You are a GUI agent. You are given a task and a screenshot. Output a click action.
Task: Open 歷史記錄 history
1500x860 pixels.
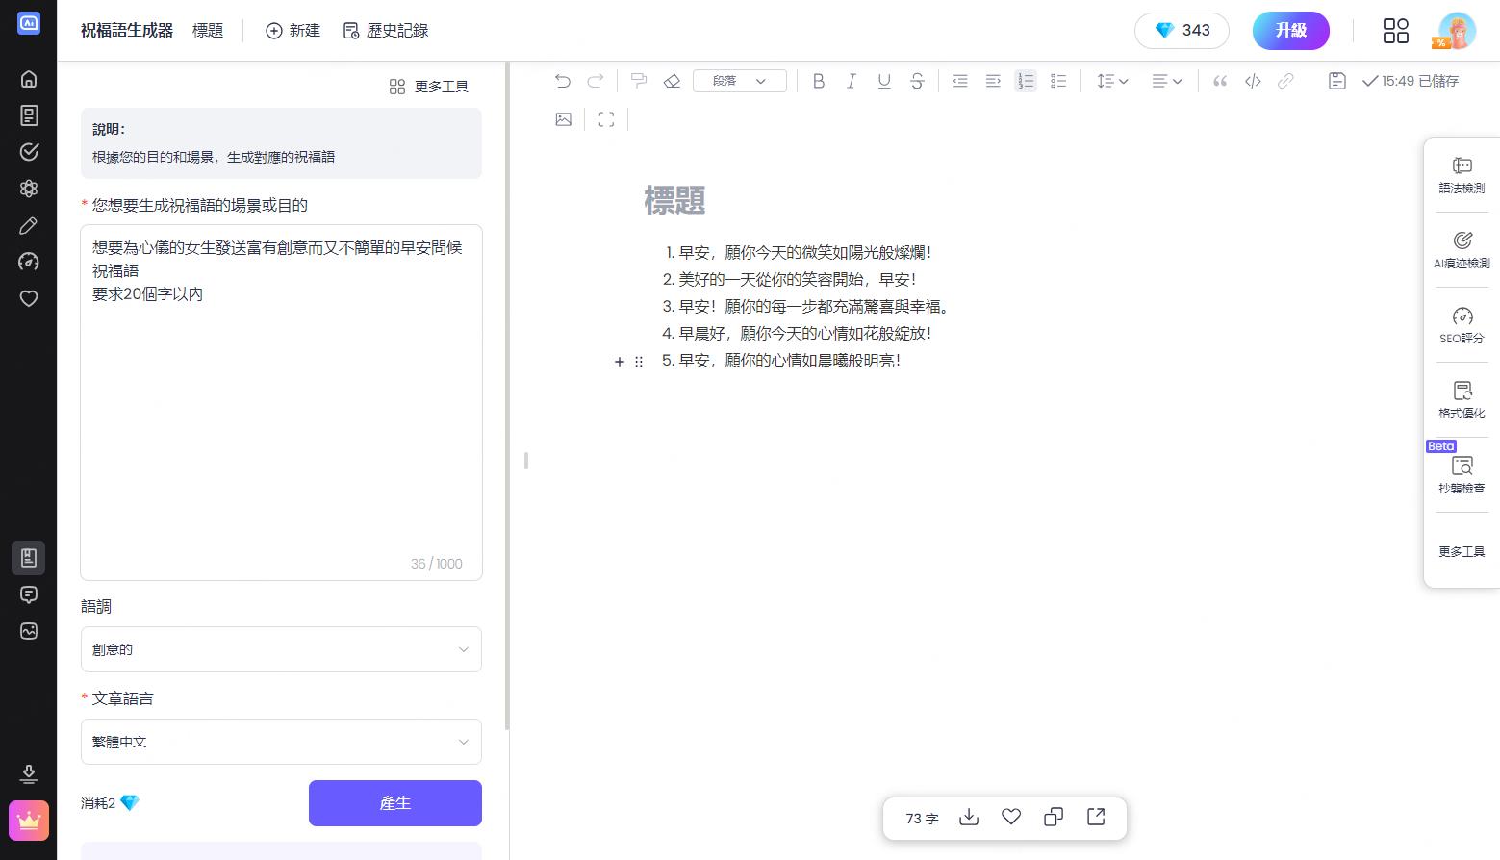point(386,31)
